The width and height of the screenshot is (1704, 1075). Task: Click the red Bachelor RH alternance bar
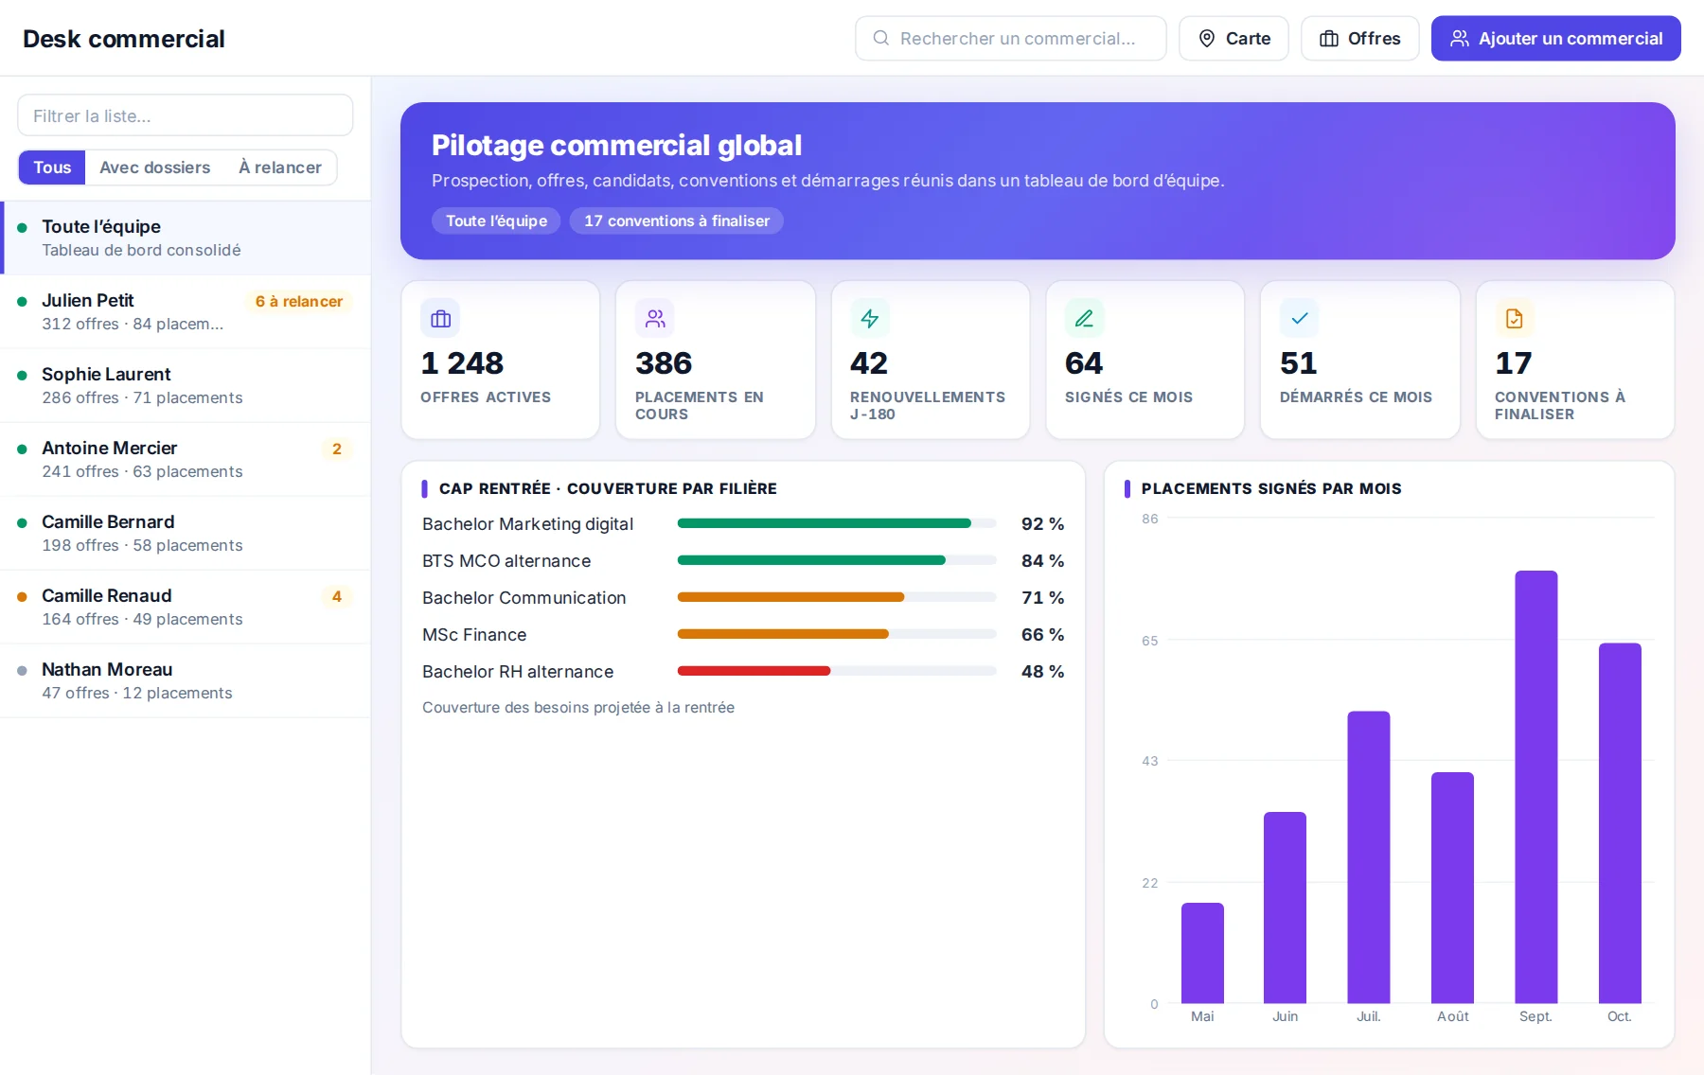(754, 671)
